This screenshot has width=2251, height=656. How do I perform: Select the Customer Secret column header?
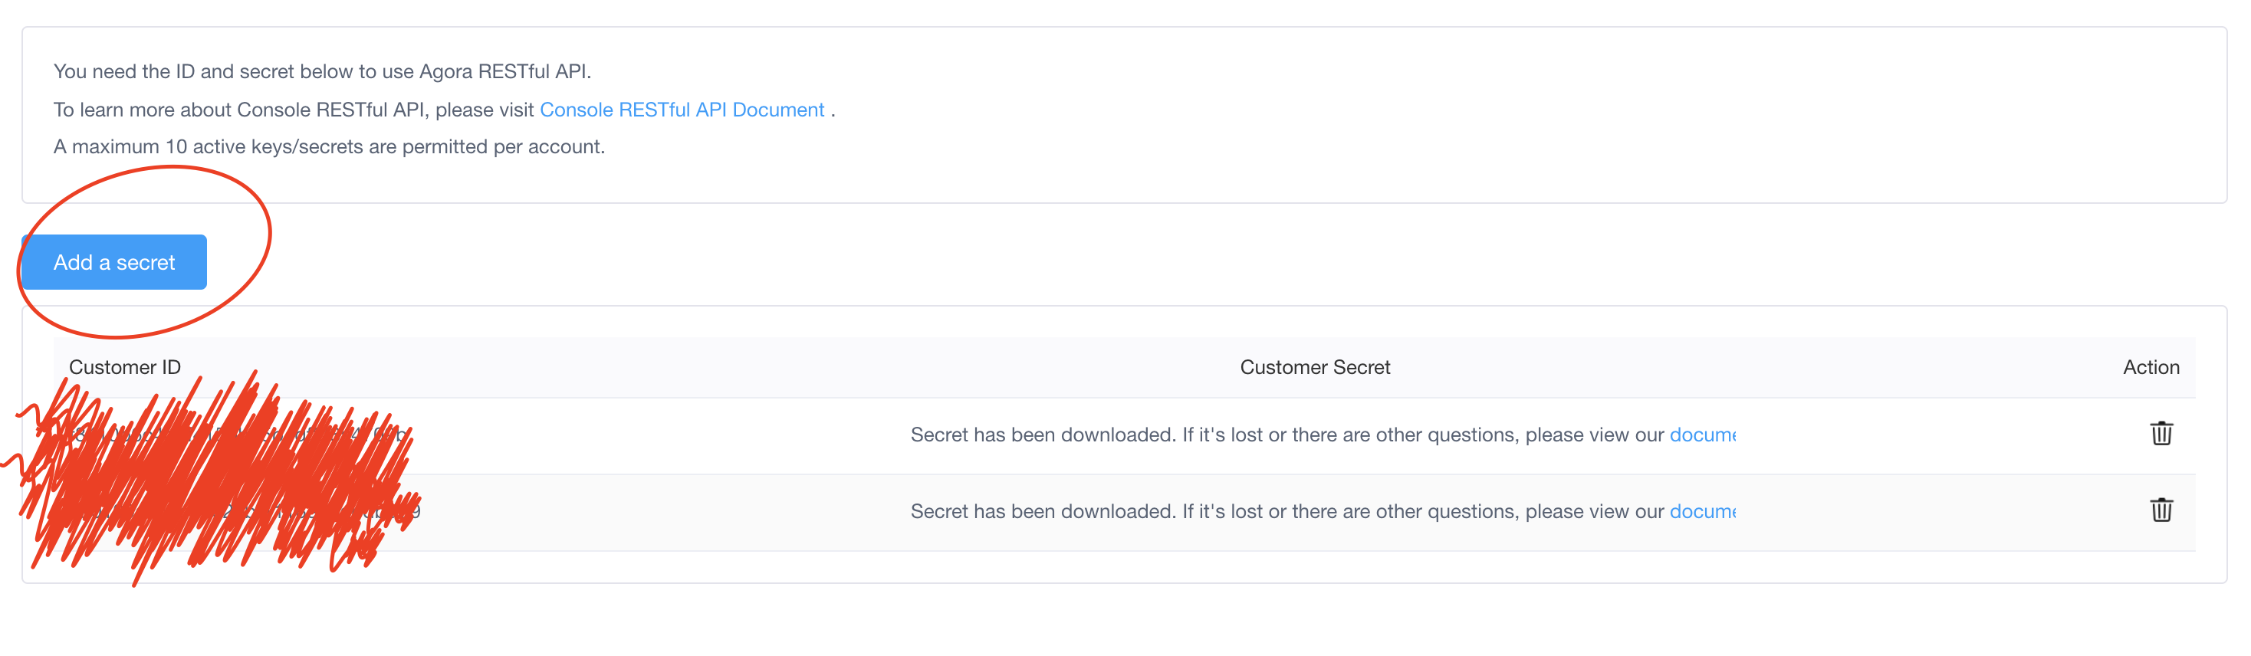[1314, 368]
